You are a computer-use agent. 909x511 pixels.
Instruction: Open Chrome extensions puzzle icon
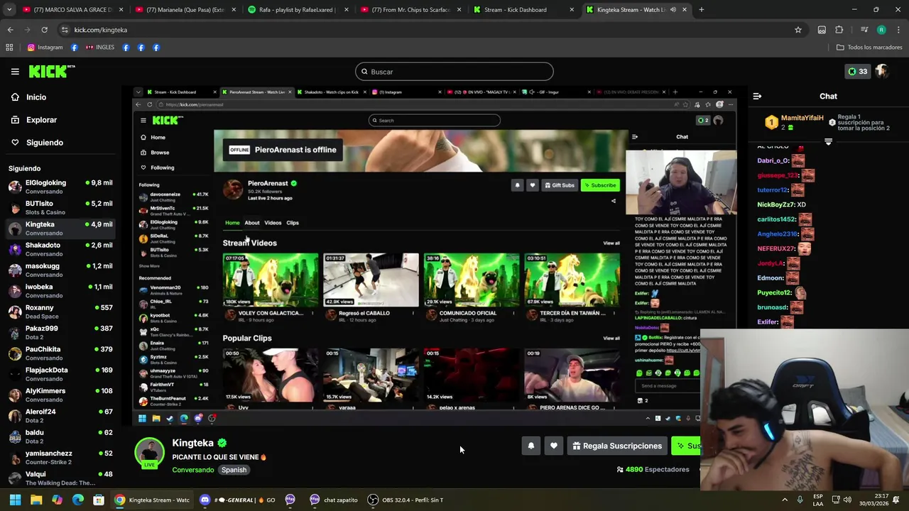[839, 30]
